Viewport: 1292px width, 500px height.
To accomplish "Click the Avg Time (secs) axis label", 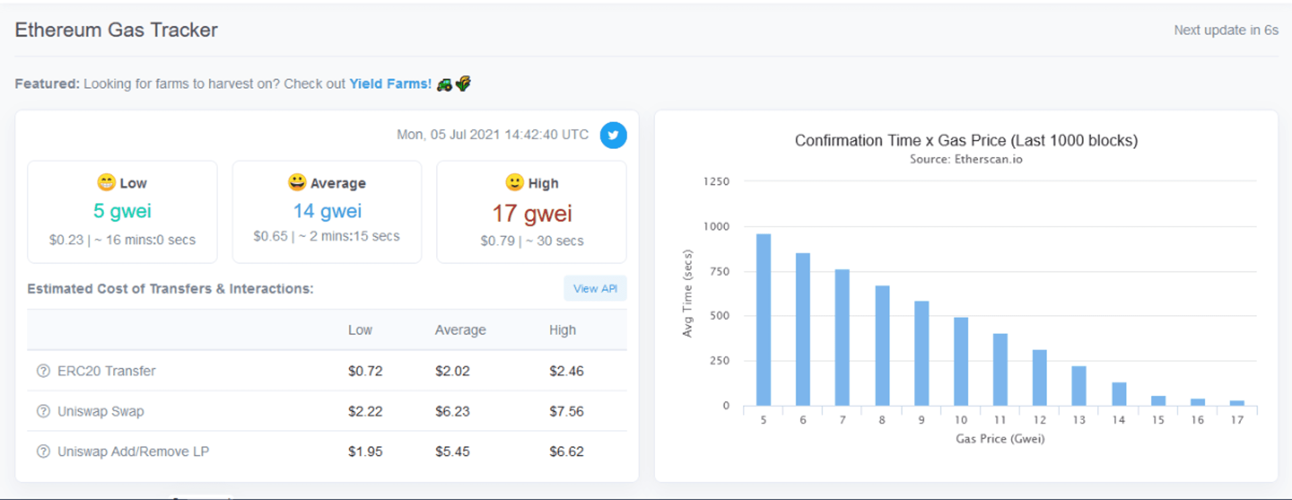I will tap(687, 293).
